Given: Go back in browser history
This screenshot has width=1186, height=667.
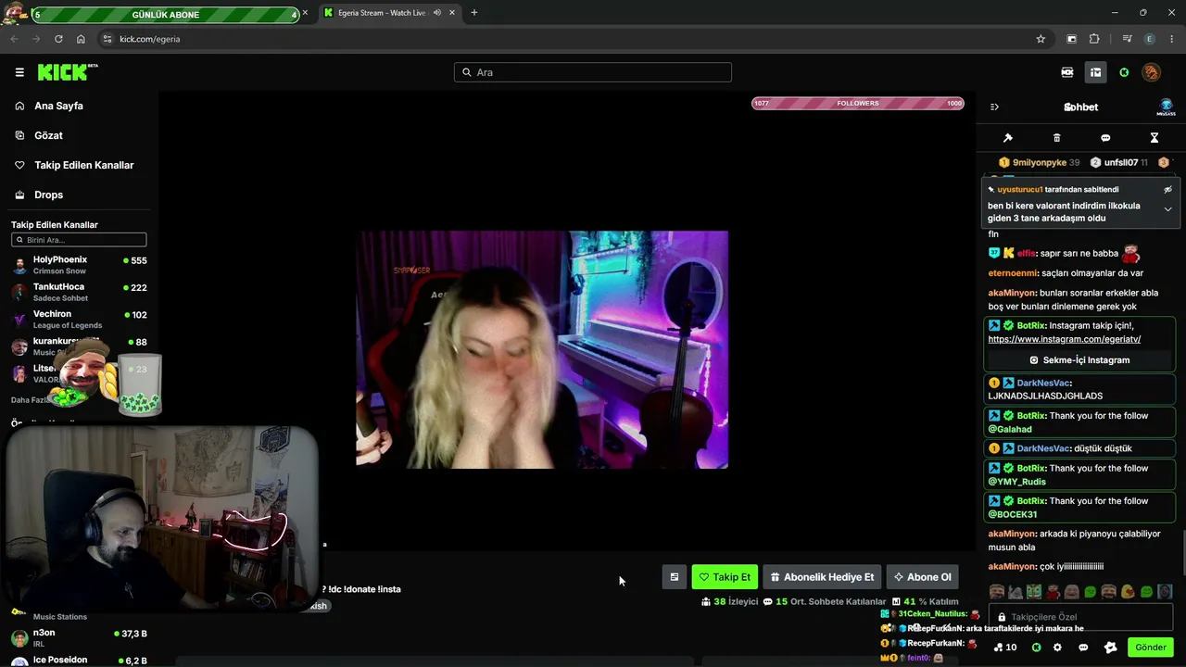Looking at the screenshot, I should coord(14,39).
